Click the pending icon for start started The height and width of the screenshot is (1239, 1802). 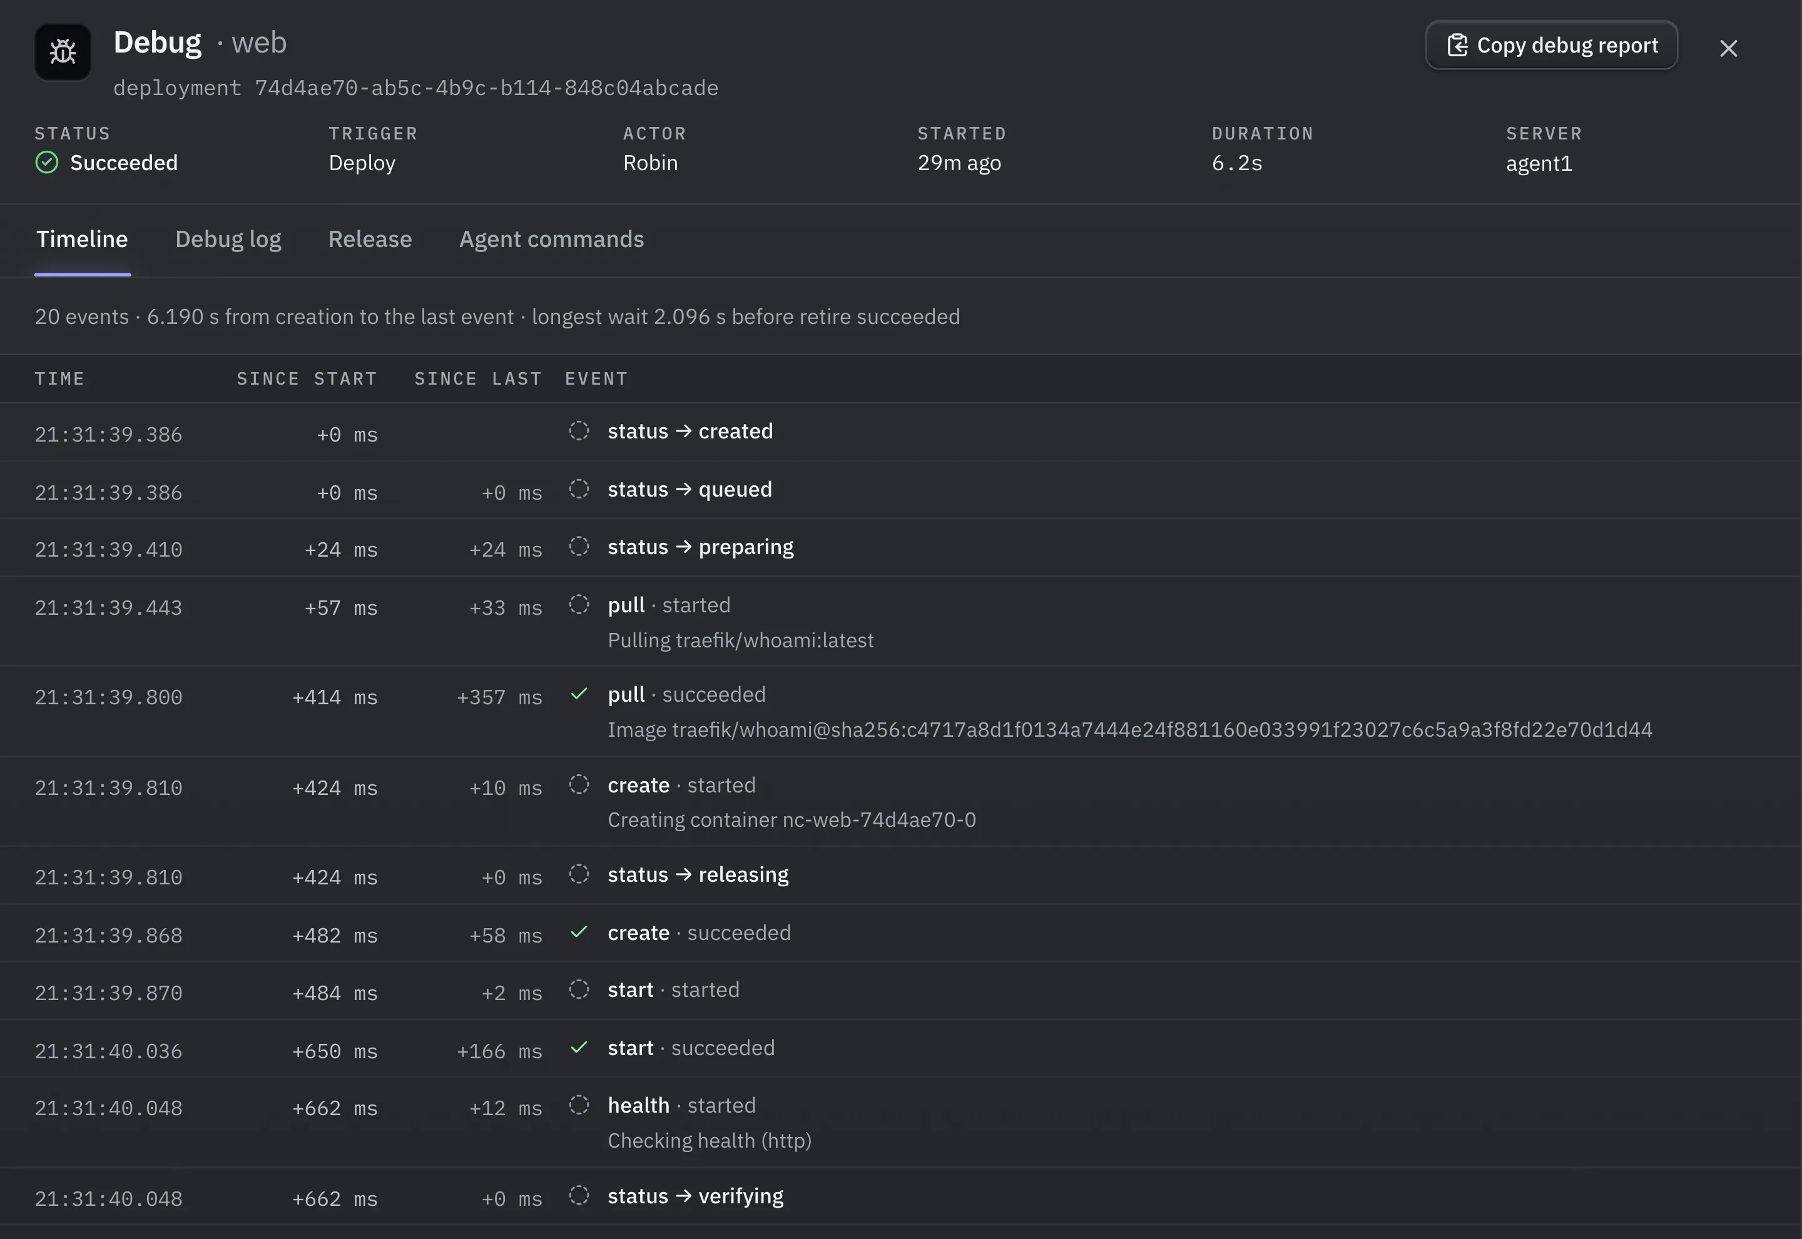click(579, 990)
